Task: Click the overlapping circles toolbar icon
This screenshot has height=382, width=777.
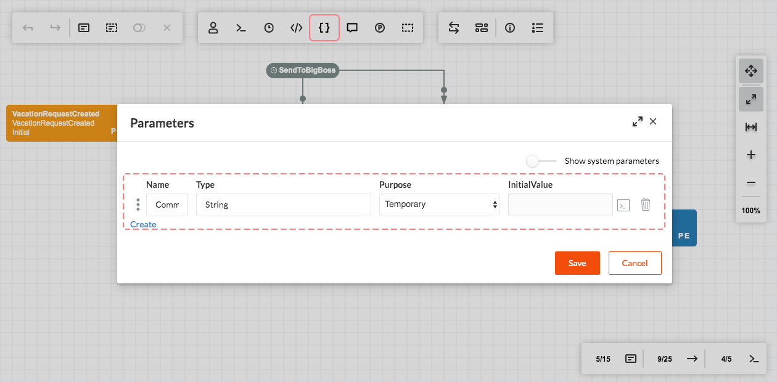Action: tap(139, 28)
